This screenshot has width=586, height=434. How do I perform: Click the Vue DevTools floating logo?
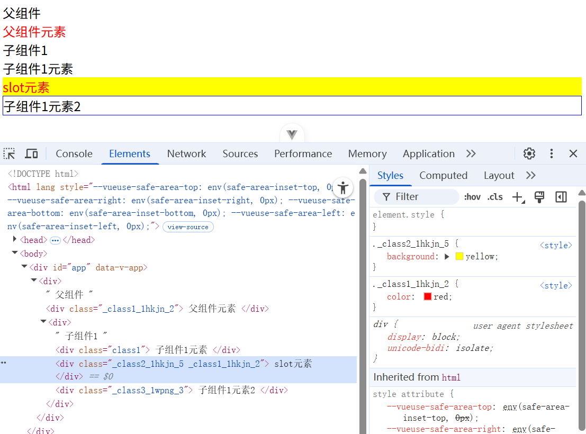(292, 134)
